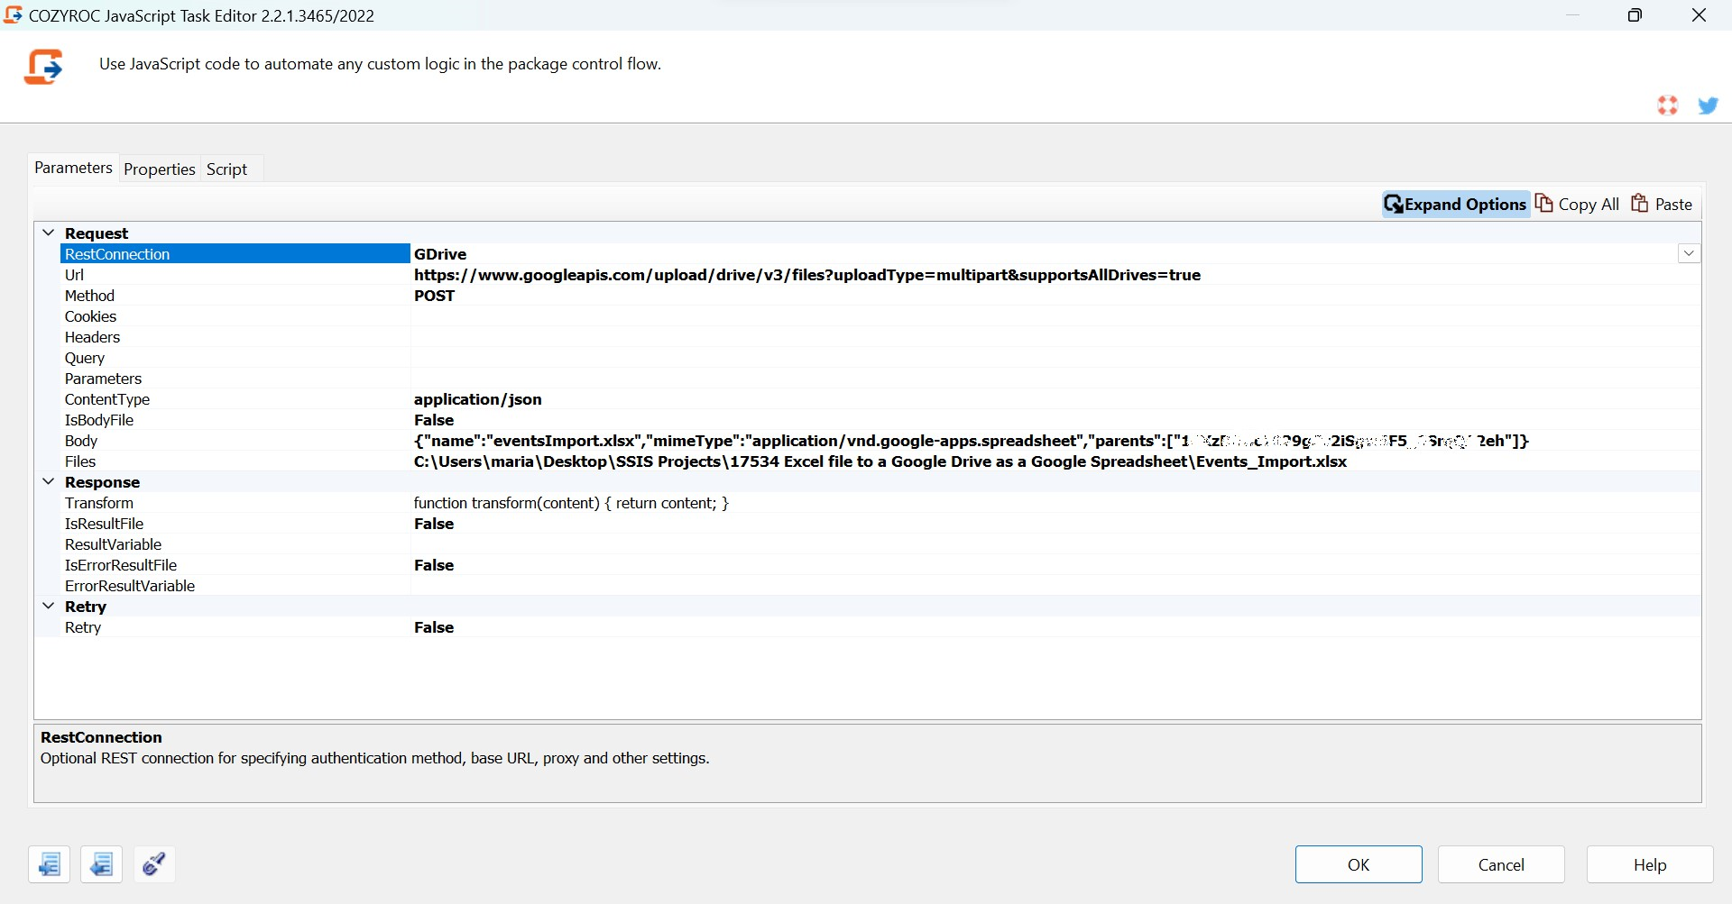Click the IsResultFile False value
The image size is (1732, 904).
(434, 524)
